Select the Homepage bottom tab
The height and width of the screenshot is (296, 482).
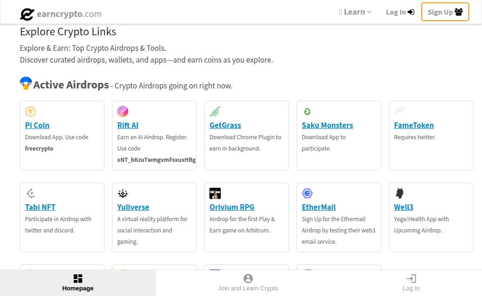(78, 283)
